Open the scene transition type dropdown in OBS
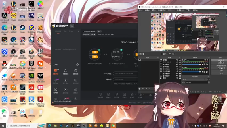The image size is (227, 128). pyautogui.click(x=194, y=80)
